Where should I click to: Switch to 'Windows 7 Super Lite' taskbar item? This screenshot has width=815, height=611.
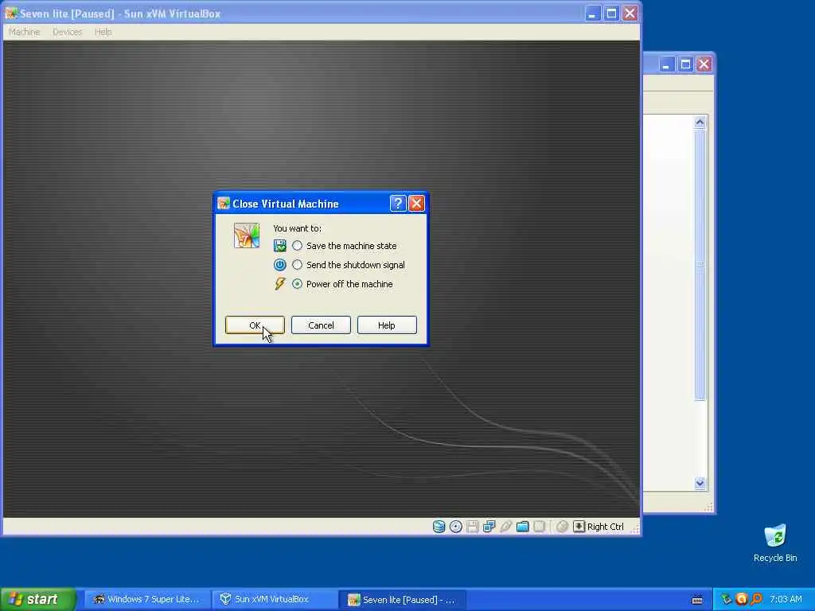point(147,600)
